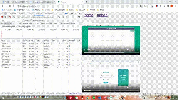Switch to the Sources tab
The width and height of the screenshot is (178, 100).
[30, 14]
